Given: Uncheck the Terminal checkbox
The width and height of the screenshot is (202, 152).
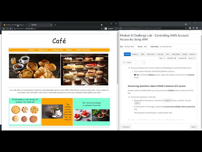Looking at the screenshot, I should tap(185, 58).
